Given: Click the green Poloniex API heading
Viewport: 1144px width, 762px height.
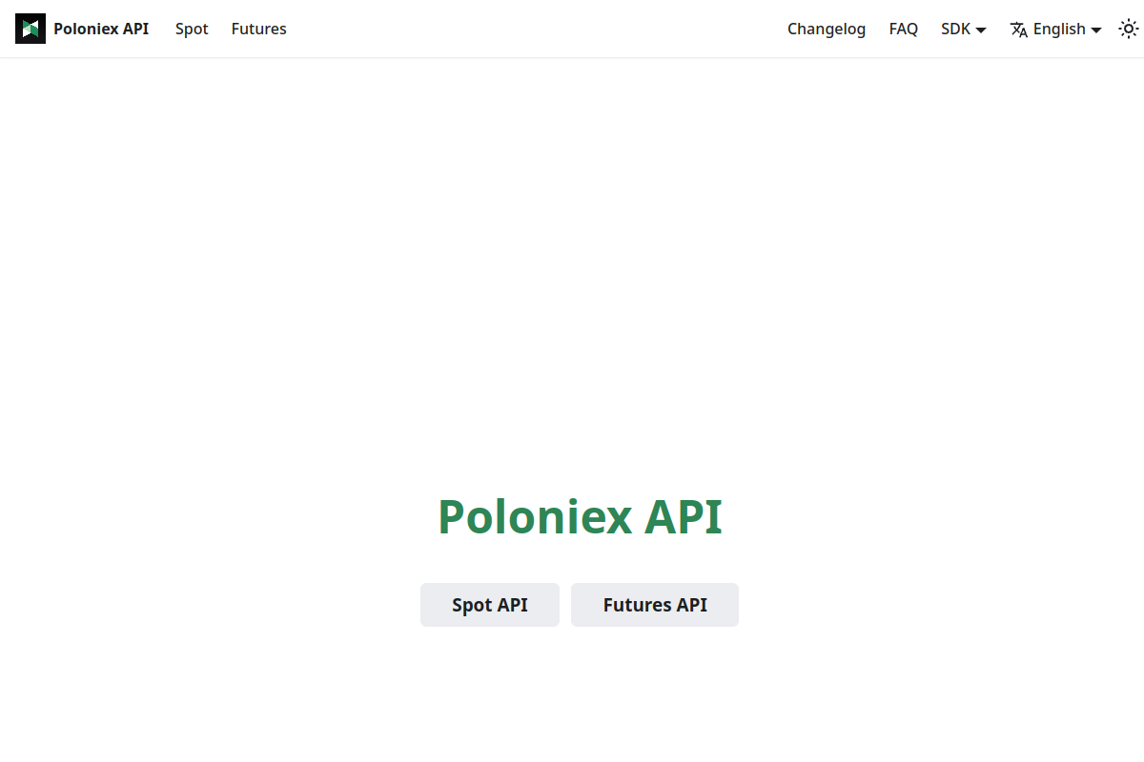Looking at the screenshot, I should click(x=580, y=516).
